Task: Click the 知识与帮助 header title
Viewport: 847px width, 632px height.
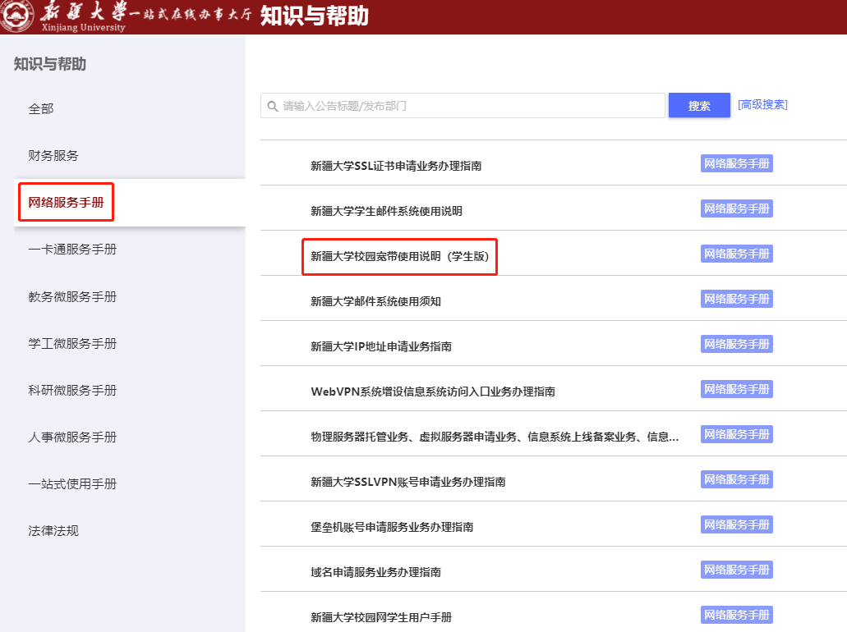Action: point(315,16)
